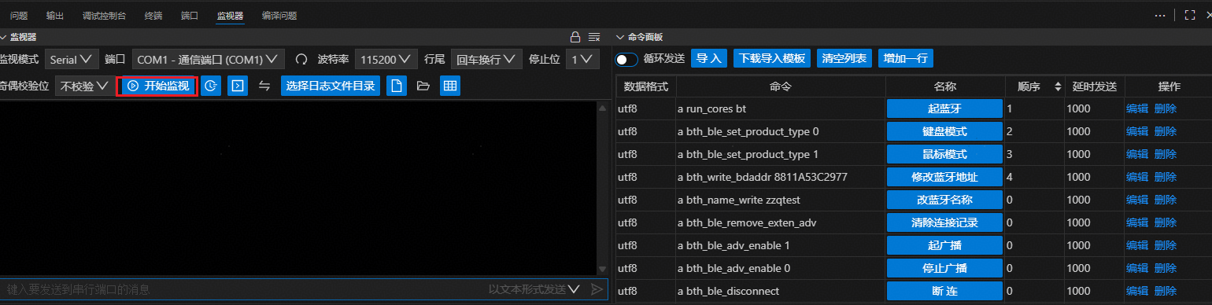
Task: Open the 波特率 115200 dropdown
Action: coord(386,60)
